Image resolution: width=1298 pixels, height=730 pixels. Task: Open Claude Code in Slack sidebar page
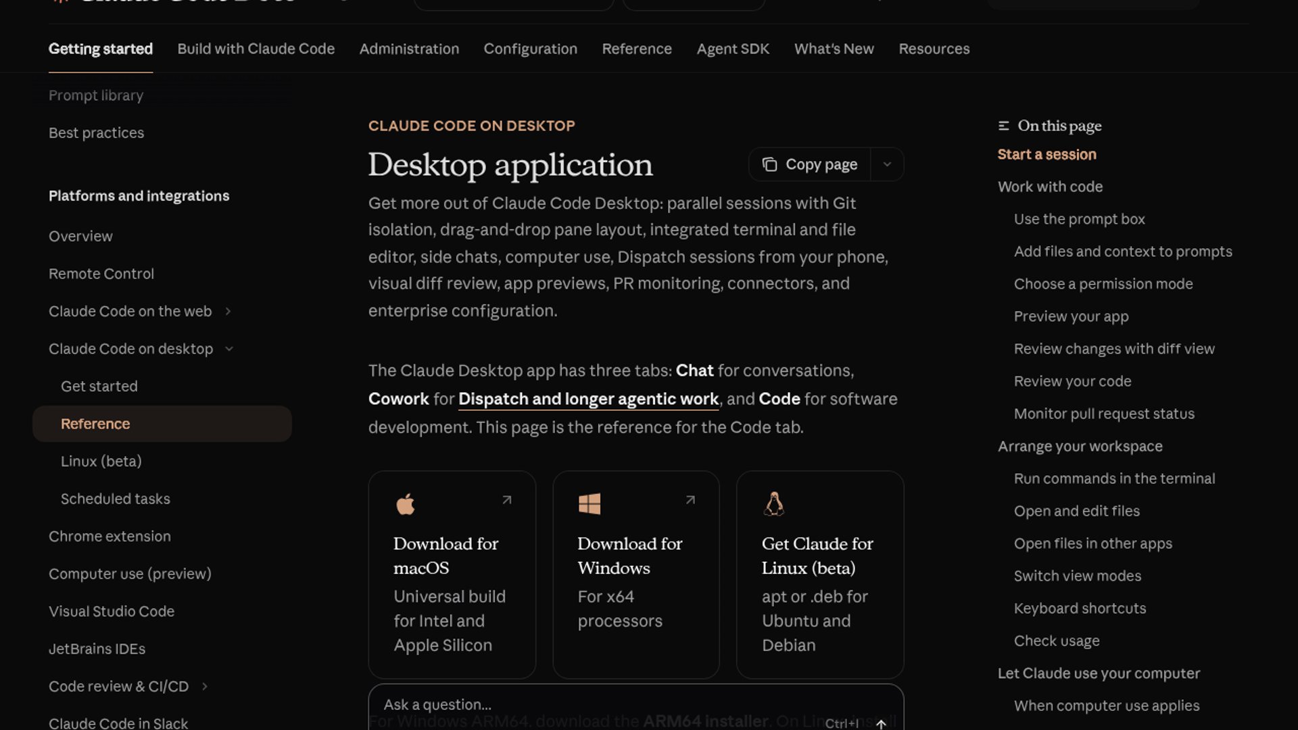(x=118, y=723)
